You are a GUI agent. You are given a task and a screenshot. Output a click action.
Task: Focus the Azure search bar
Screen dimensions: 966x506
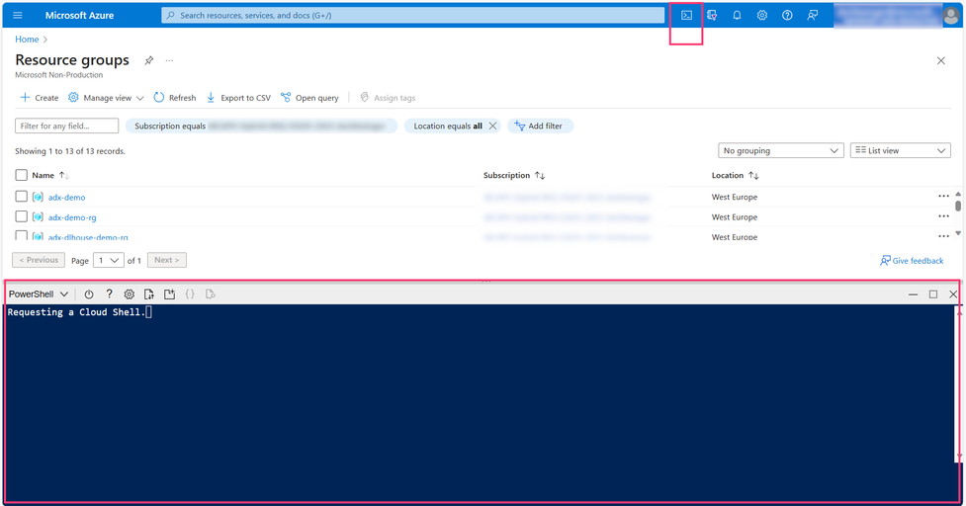click(412, 16)
